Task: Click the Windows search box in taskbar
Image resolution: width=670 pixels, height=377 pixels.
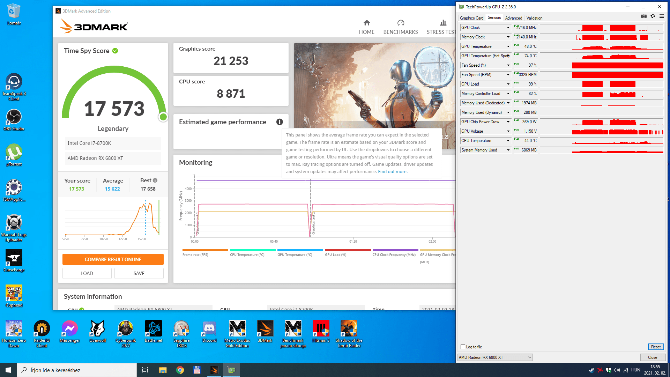Action: (77, 370)
